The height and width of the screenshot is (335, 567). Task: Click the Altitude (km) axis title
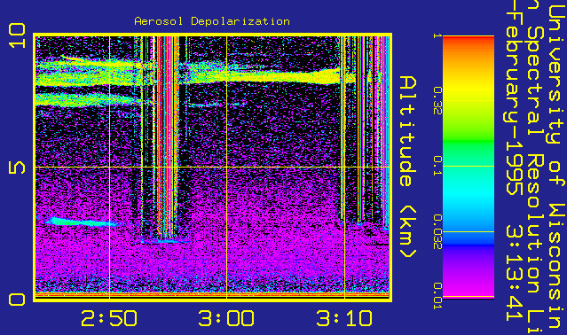(x=408, y=167)
